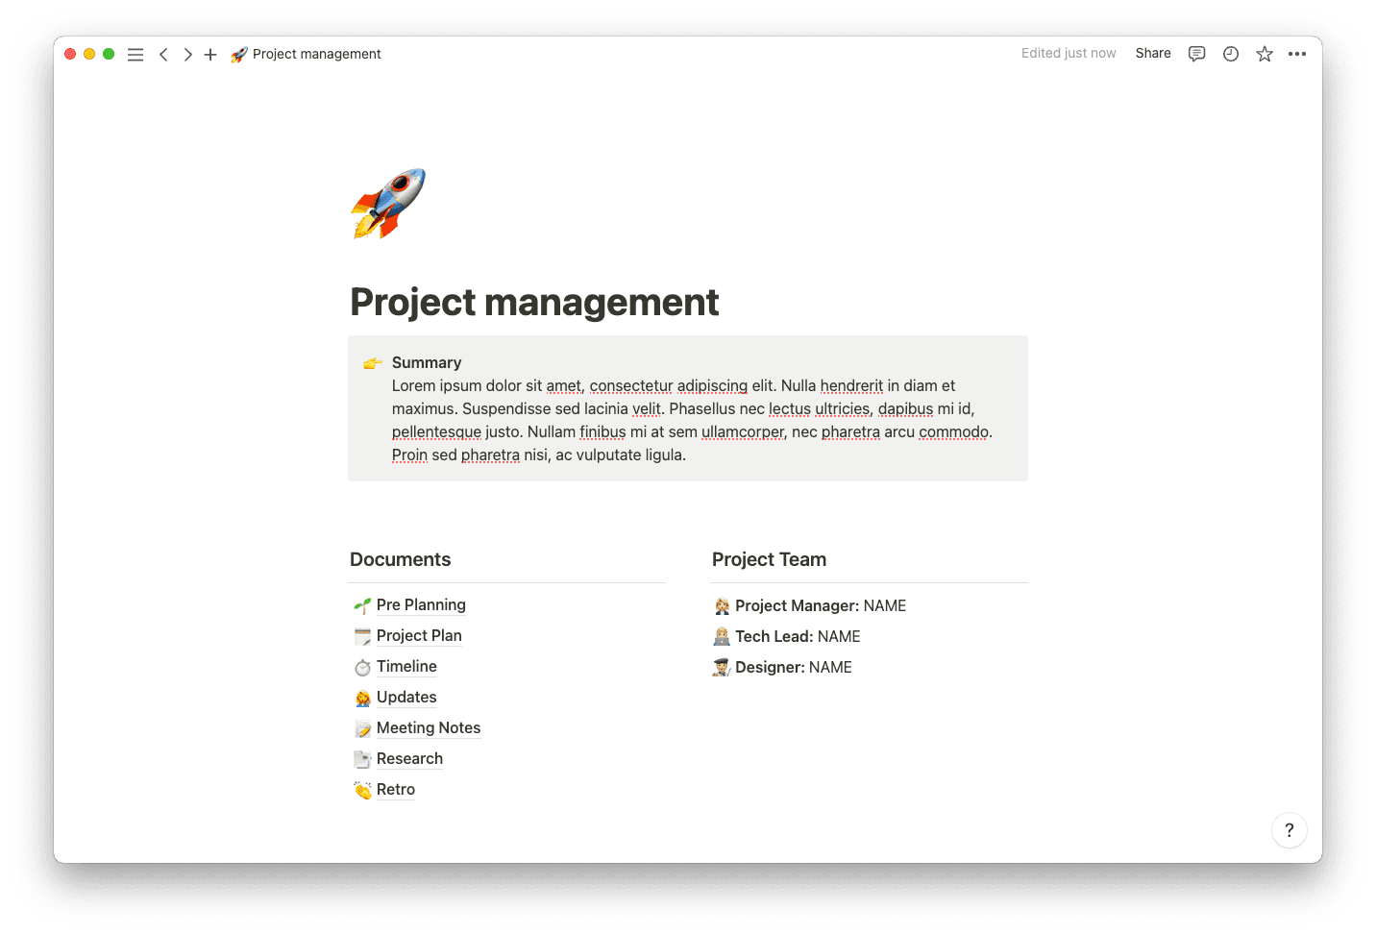View page history with the clock icon

[x=1230, y=55]
